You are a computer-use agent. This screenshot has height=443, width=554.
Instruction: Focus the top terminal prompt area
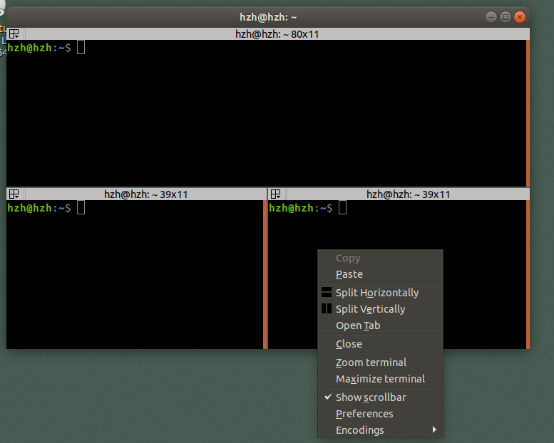click(266, 113)
